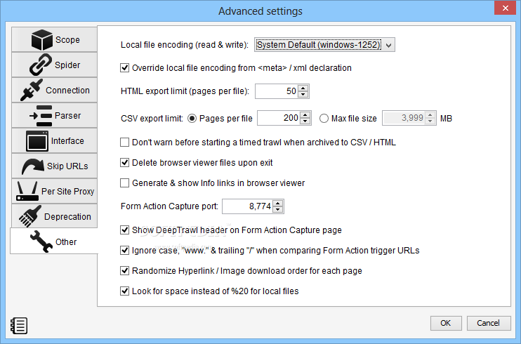Toggle Override local file encoding checkbox
521x344 pixels.
click(124, 68)
